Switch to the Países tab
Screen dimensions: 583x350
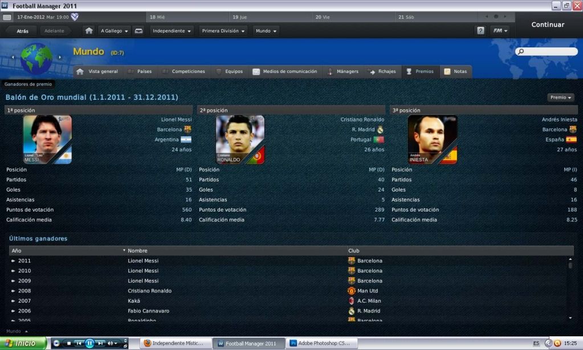pyautogui.click(x=140, y=71)
